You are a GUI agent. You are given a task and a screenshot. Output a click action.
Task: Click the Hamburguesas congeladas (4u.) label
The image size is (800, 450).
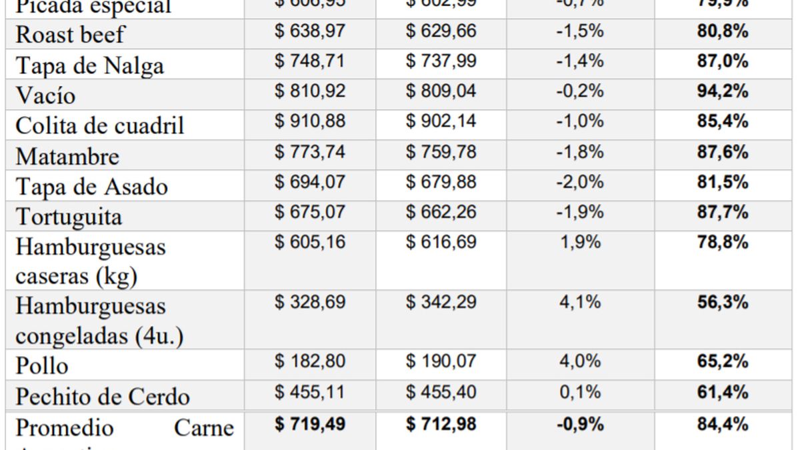[x=99, y=321]
